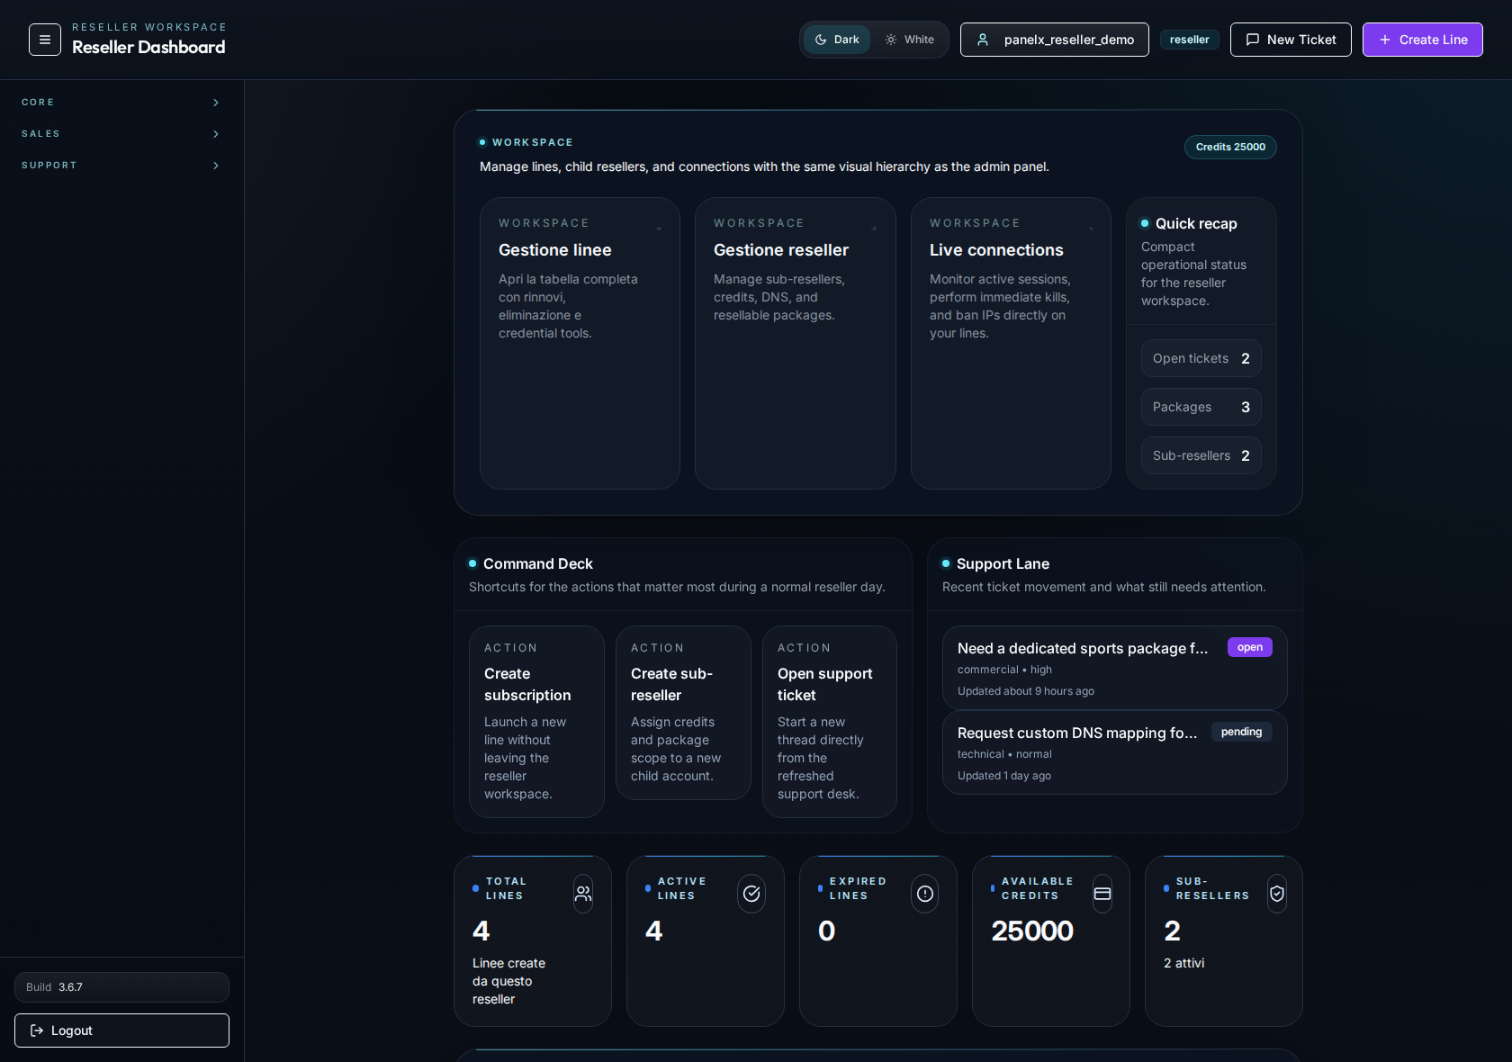Expand the SUPPORT sidebar section
1512x1062 pixels.
[x=121, y=166]
